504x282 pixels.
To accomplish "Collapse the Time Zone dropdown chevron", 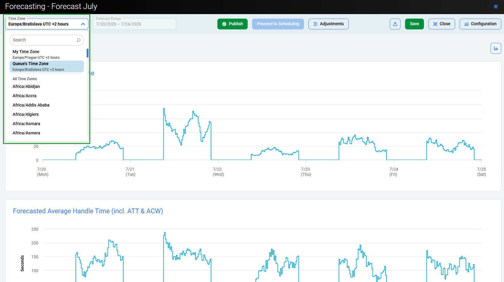I will click(x=83, y=24).
